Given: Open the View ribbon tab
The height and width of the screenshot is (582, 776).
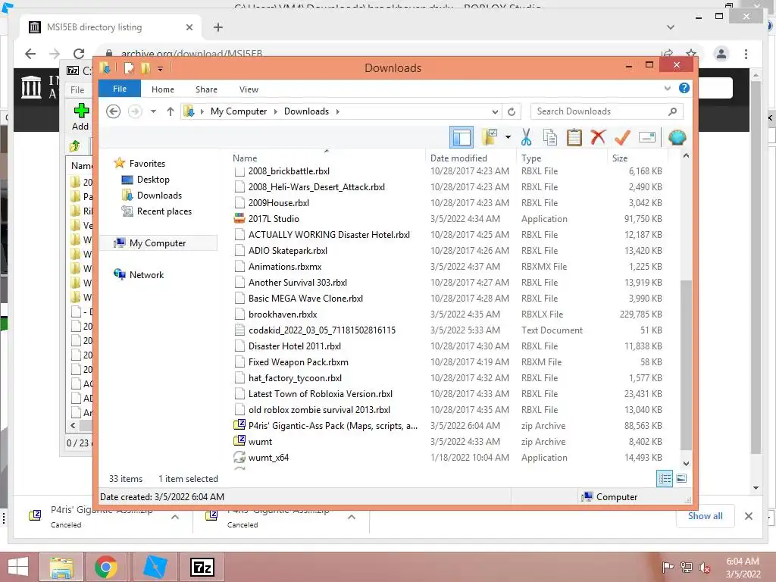Looking at the screenshot, I should (249, 89).
